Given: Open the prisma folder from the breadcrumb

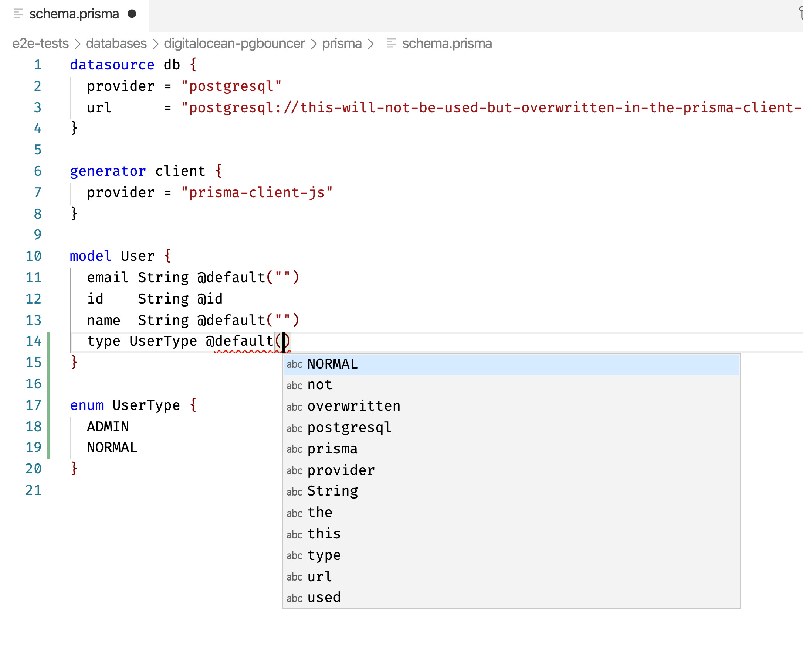Looking at the screenshot, I should [342, 43].
